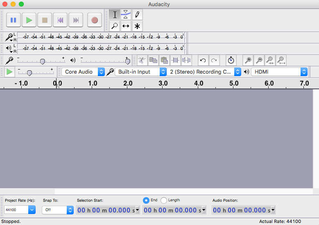Click the Fit Selection zoom icon

270,61
